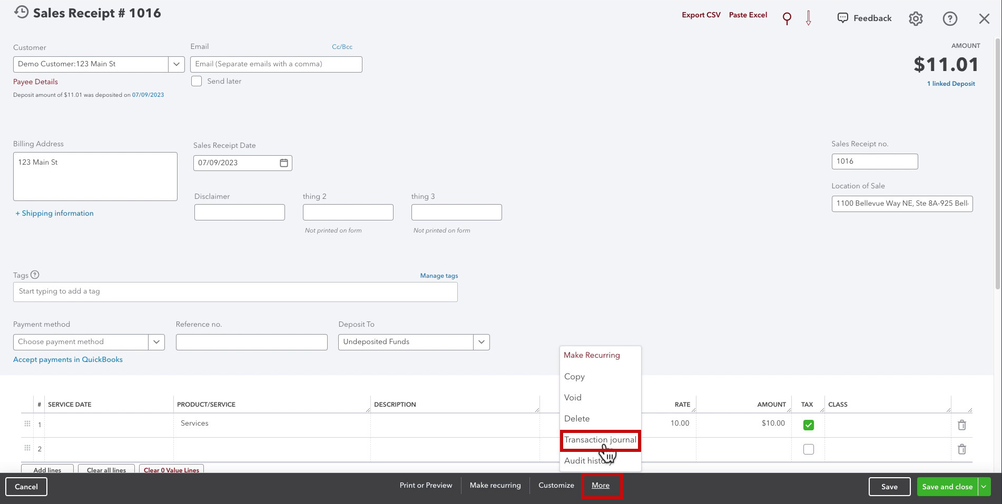The image size is (1002, 504).
Task: Expand the Customer dropdown
Action: click(176, 64)
